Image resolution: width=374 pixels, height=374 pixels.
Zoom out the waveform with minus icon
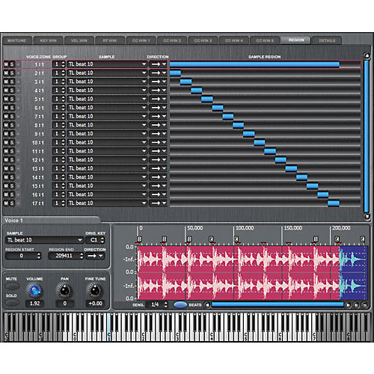pyautogui.click(x=364, y=305)
